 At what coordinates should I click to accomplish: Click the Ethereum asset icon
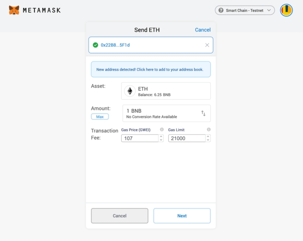(x=130, y=91)
